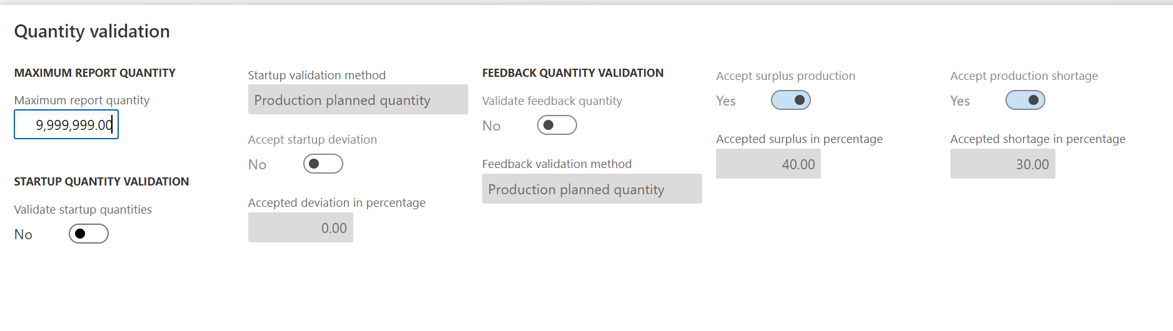Enable the Accept startup deviation toggle

323,164
